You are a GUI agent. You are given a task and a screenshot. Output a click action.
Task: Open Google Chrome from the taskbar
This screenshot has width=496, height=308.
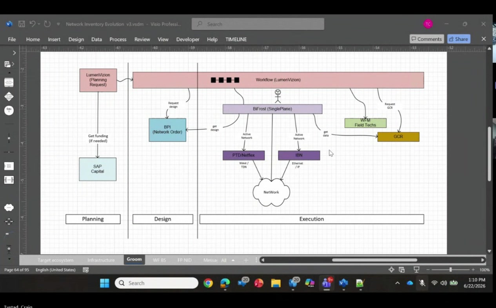click(x=208, y=283)
